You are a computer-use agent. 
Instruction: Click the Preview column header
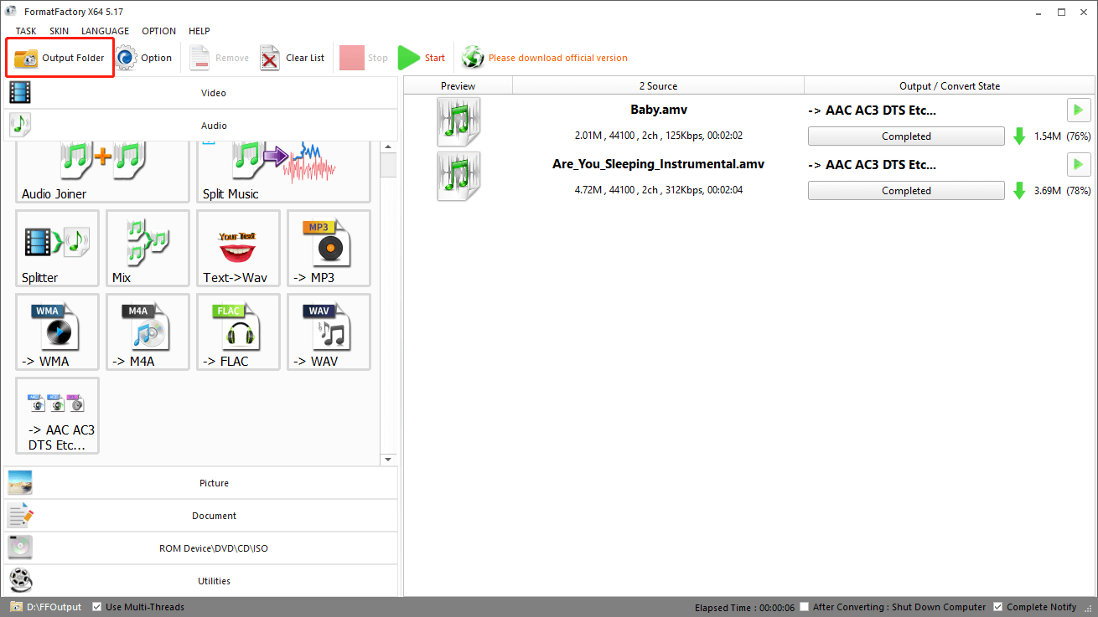tap(458, 86)
